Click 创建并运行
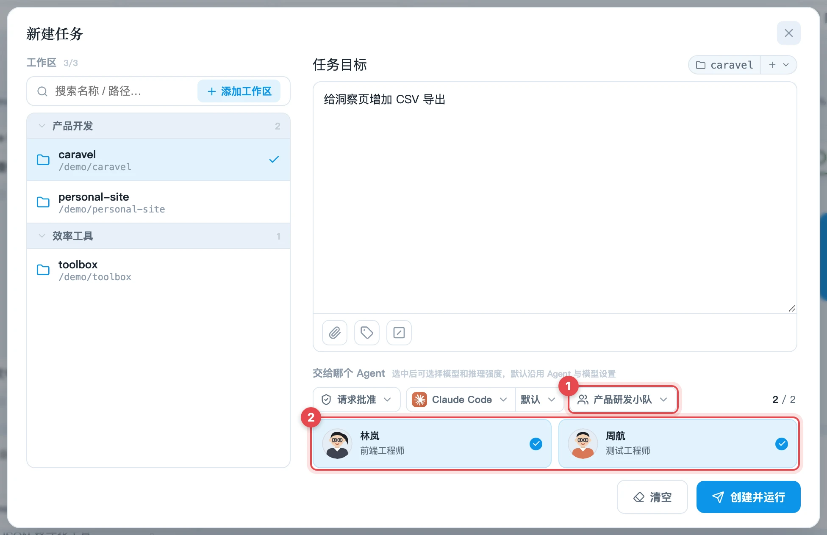Viewport: 827px width, 535px height. point(749,497)
